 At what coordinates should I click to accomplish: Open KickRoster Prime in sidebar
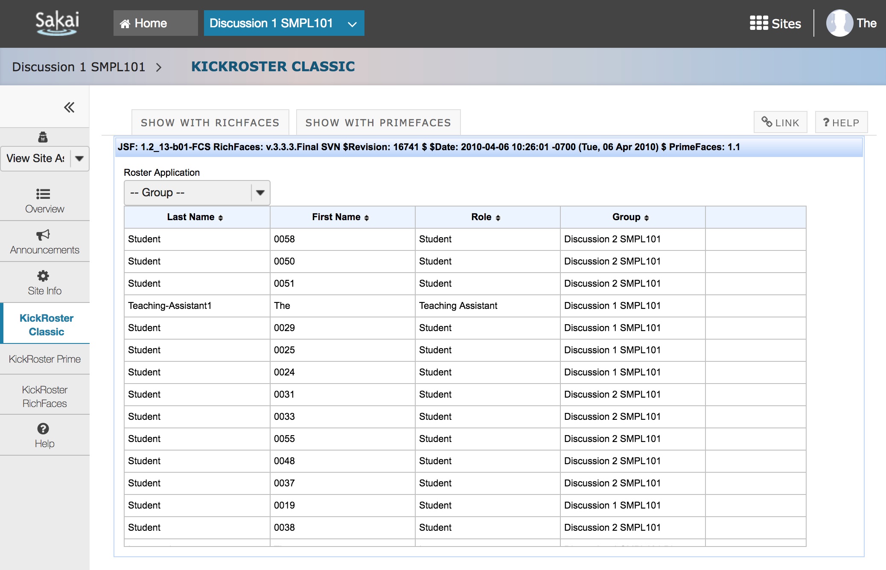[45, 359]
